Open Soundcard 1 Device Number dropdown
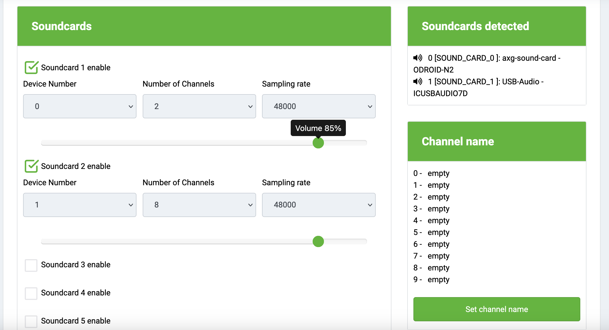609x330 pixels. [80, 106]
